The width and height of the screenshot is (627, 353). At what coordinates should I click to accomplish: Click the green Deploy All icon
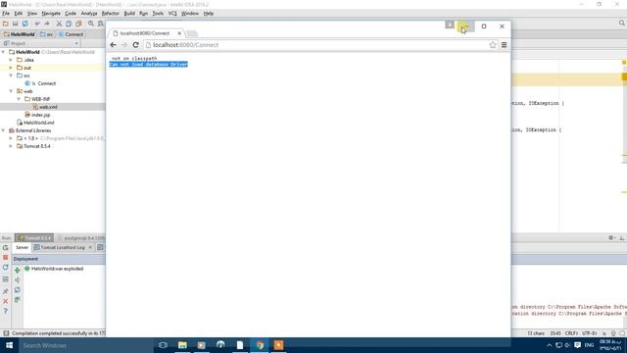(x=18, y=271)
